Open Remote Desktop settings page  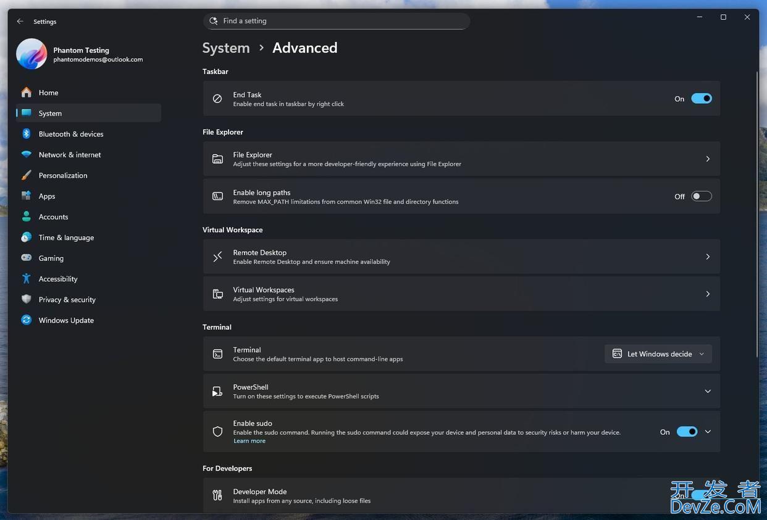(x=461, y=257)
